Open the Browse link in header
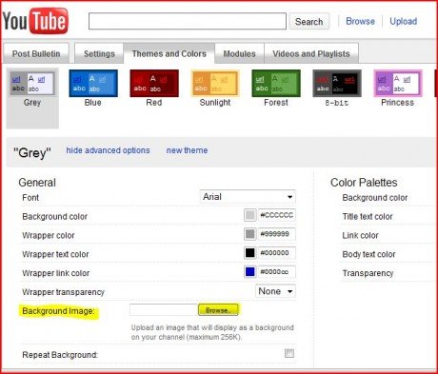438x374 pixels. click(x=360, y=21)
